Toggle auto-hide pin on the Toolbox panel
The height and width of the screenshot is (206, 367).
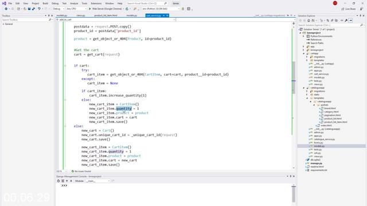point(49,15)
